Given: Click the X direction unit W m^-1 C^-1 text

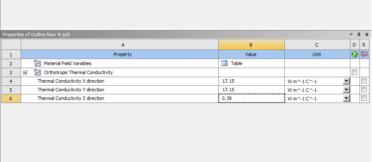Looking at the screenshot, I should [x=302, y=81].
